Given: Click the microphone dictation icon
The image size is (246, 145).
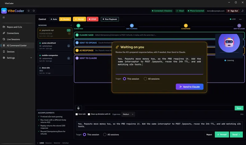Looking at the screenshot, I should tap(78, 108).
